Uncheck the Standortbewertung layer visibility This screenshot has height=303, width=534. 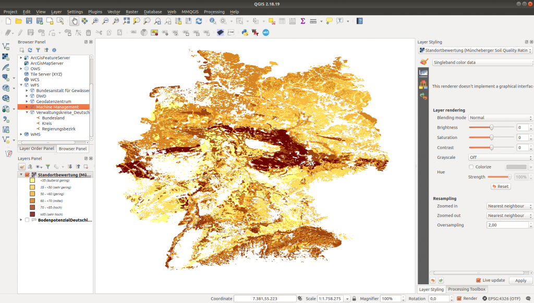click(27, 175)
